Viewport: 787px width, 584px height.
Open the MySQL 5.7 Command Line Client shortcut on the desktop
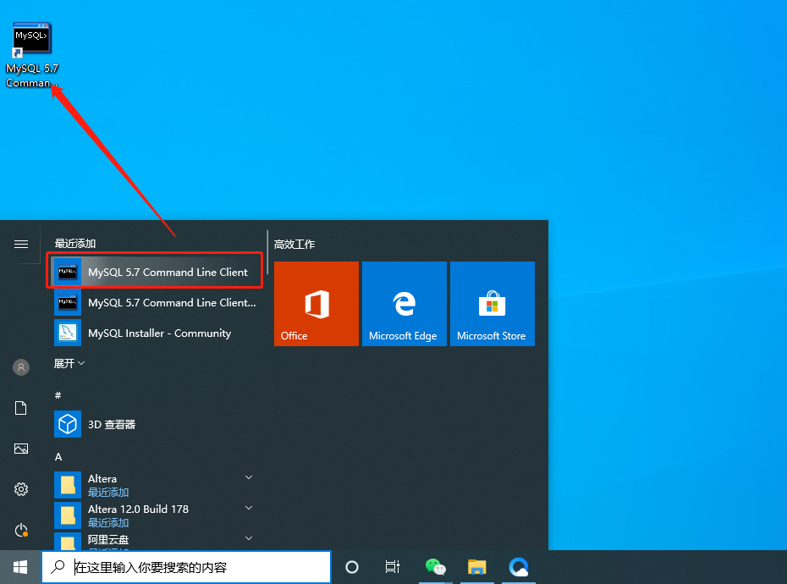pos(31,55)
